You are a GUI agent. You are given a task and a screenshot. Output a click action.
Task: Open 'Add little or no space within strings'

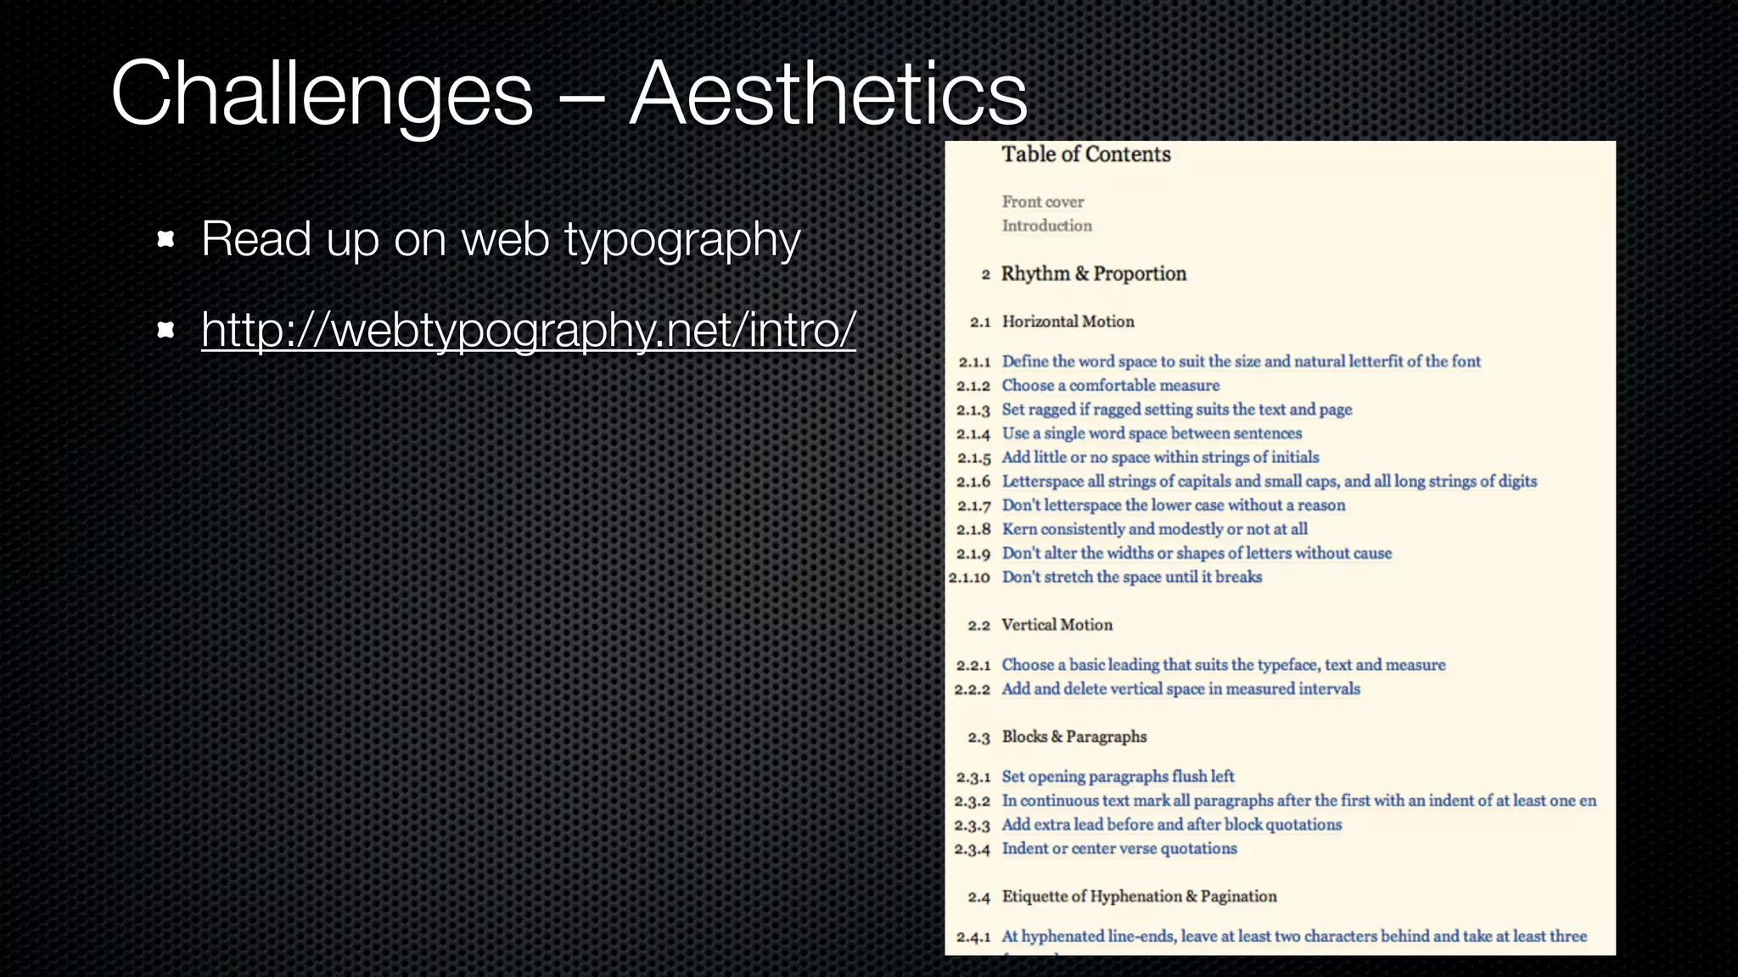point(1161,457)
